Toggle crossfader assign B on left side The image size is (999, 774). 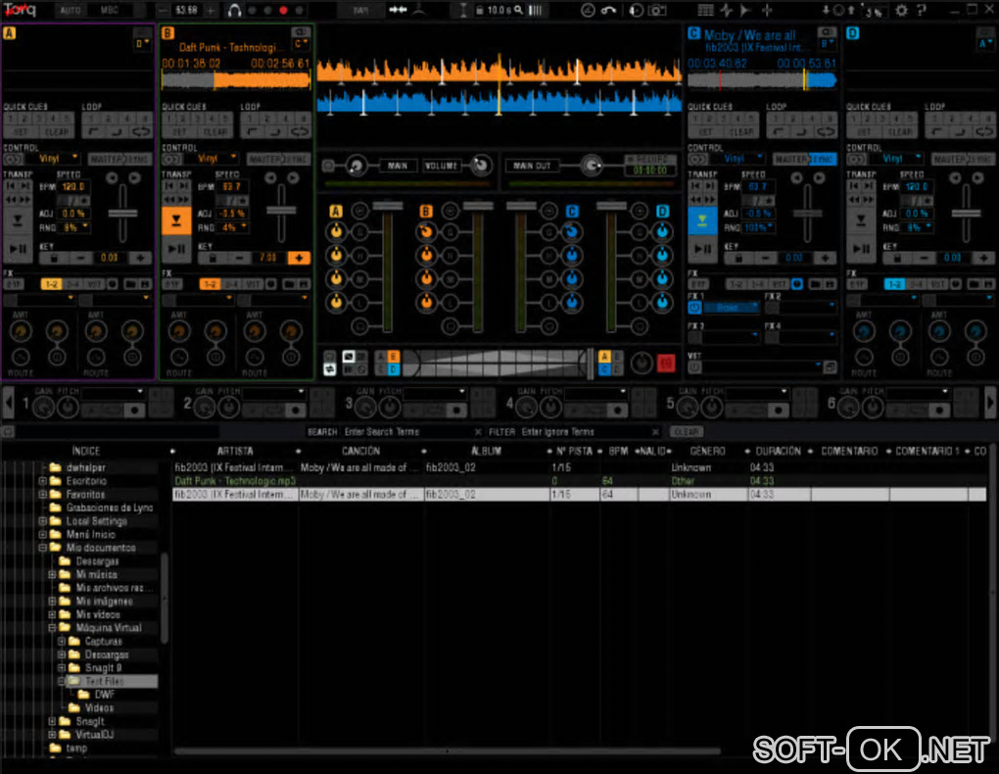pos(393,356)
